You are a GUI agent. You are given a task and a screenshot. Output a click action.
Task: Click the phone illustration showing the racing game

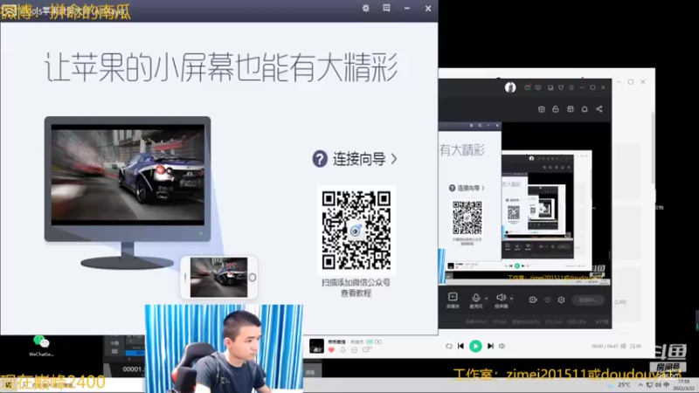[219, 277]
